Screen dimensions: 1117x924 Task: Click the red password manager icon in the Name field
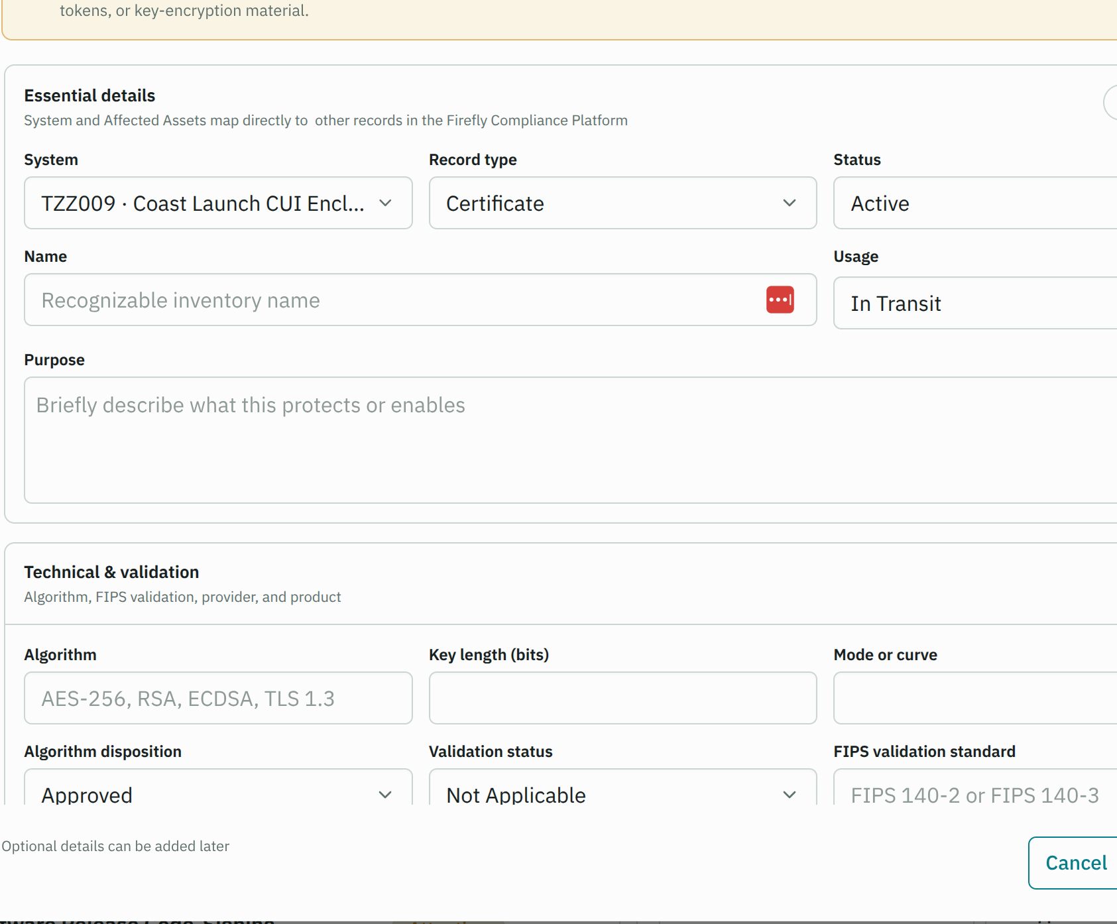click(780, 300)
